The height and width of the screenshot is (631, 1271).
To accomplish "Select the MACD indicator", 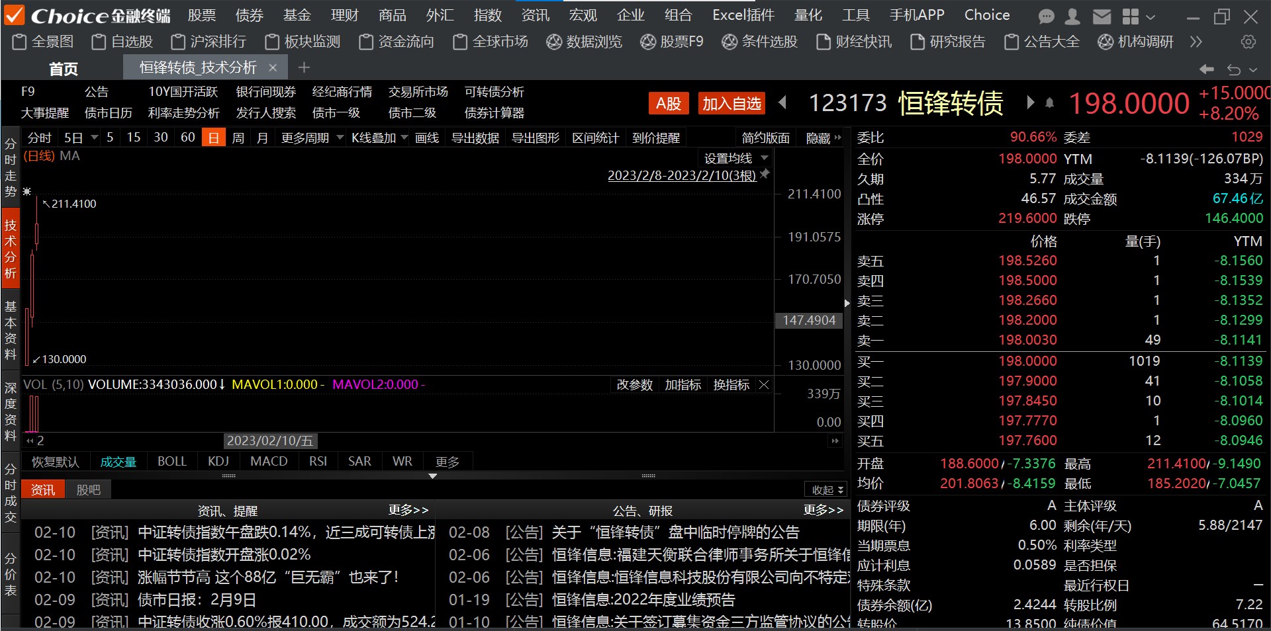I will 269,462.
